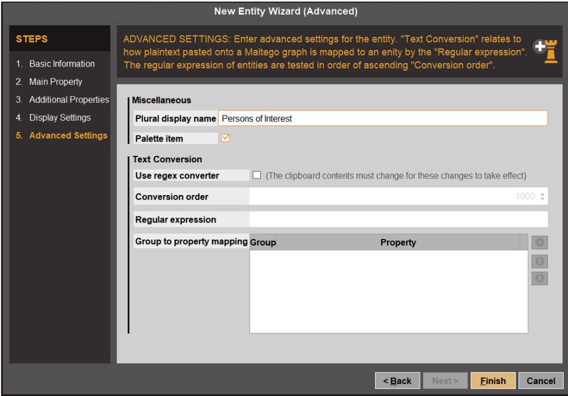Click the new entity rook icon
The image size is (568, 396).
click(x=546, y=51)
